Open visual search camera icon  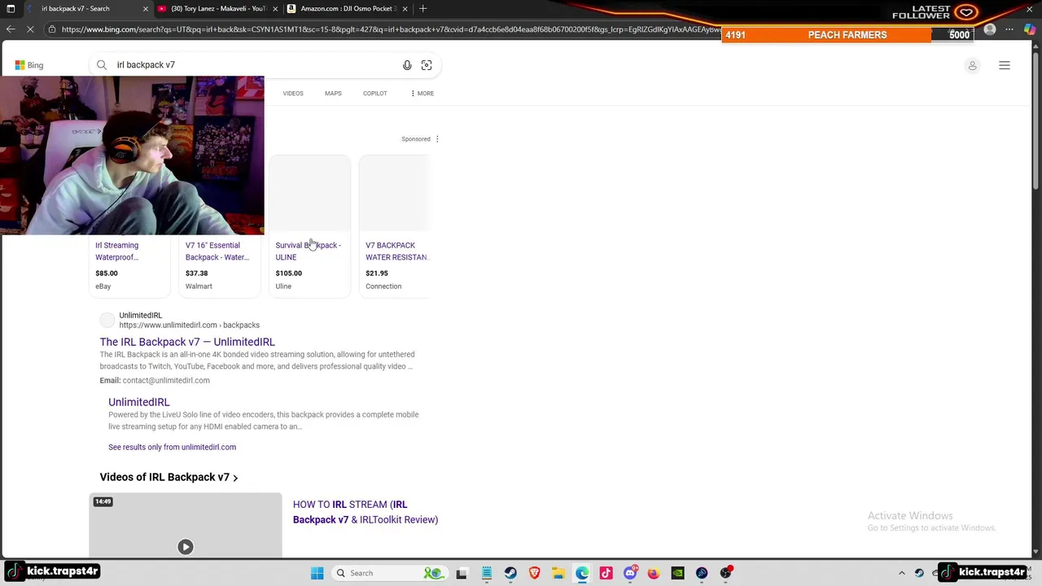pyautogui.click(x=427, y=65)
